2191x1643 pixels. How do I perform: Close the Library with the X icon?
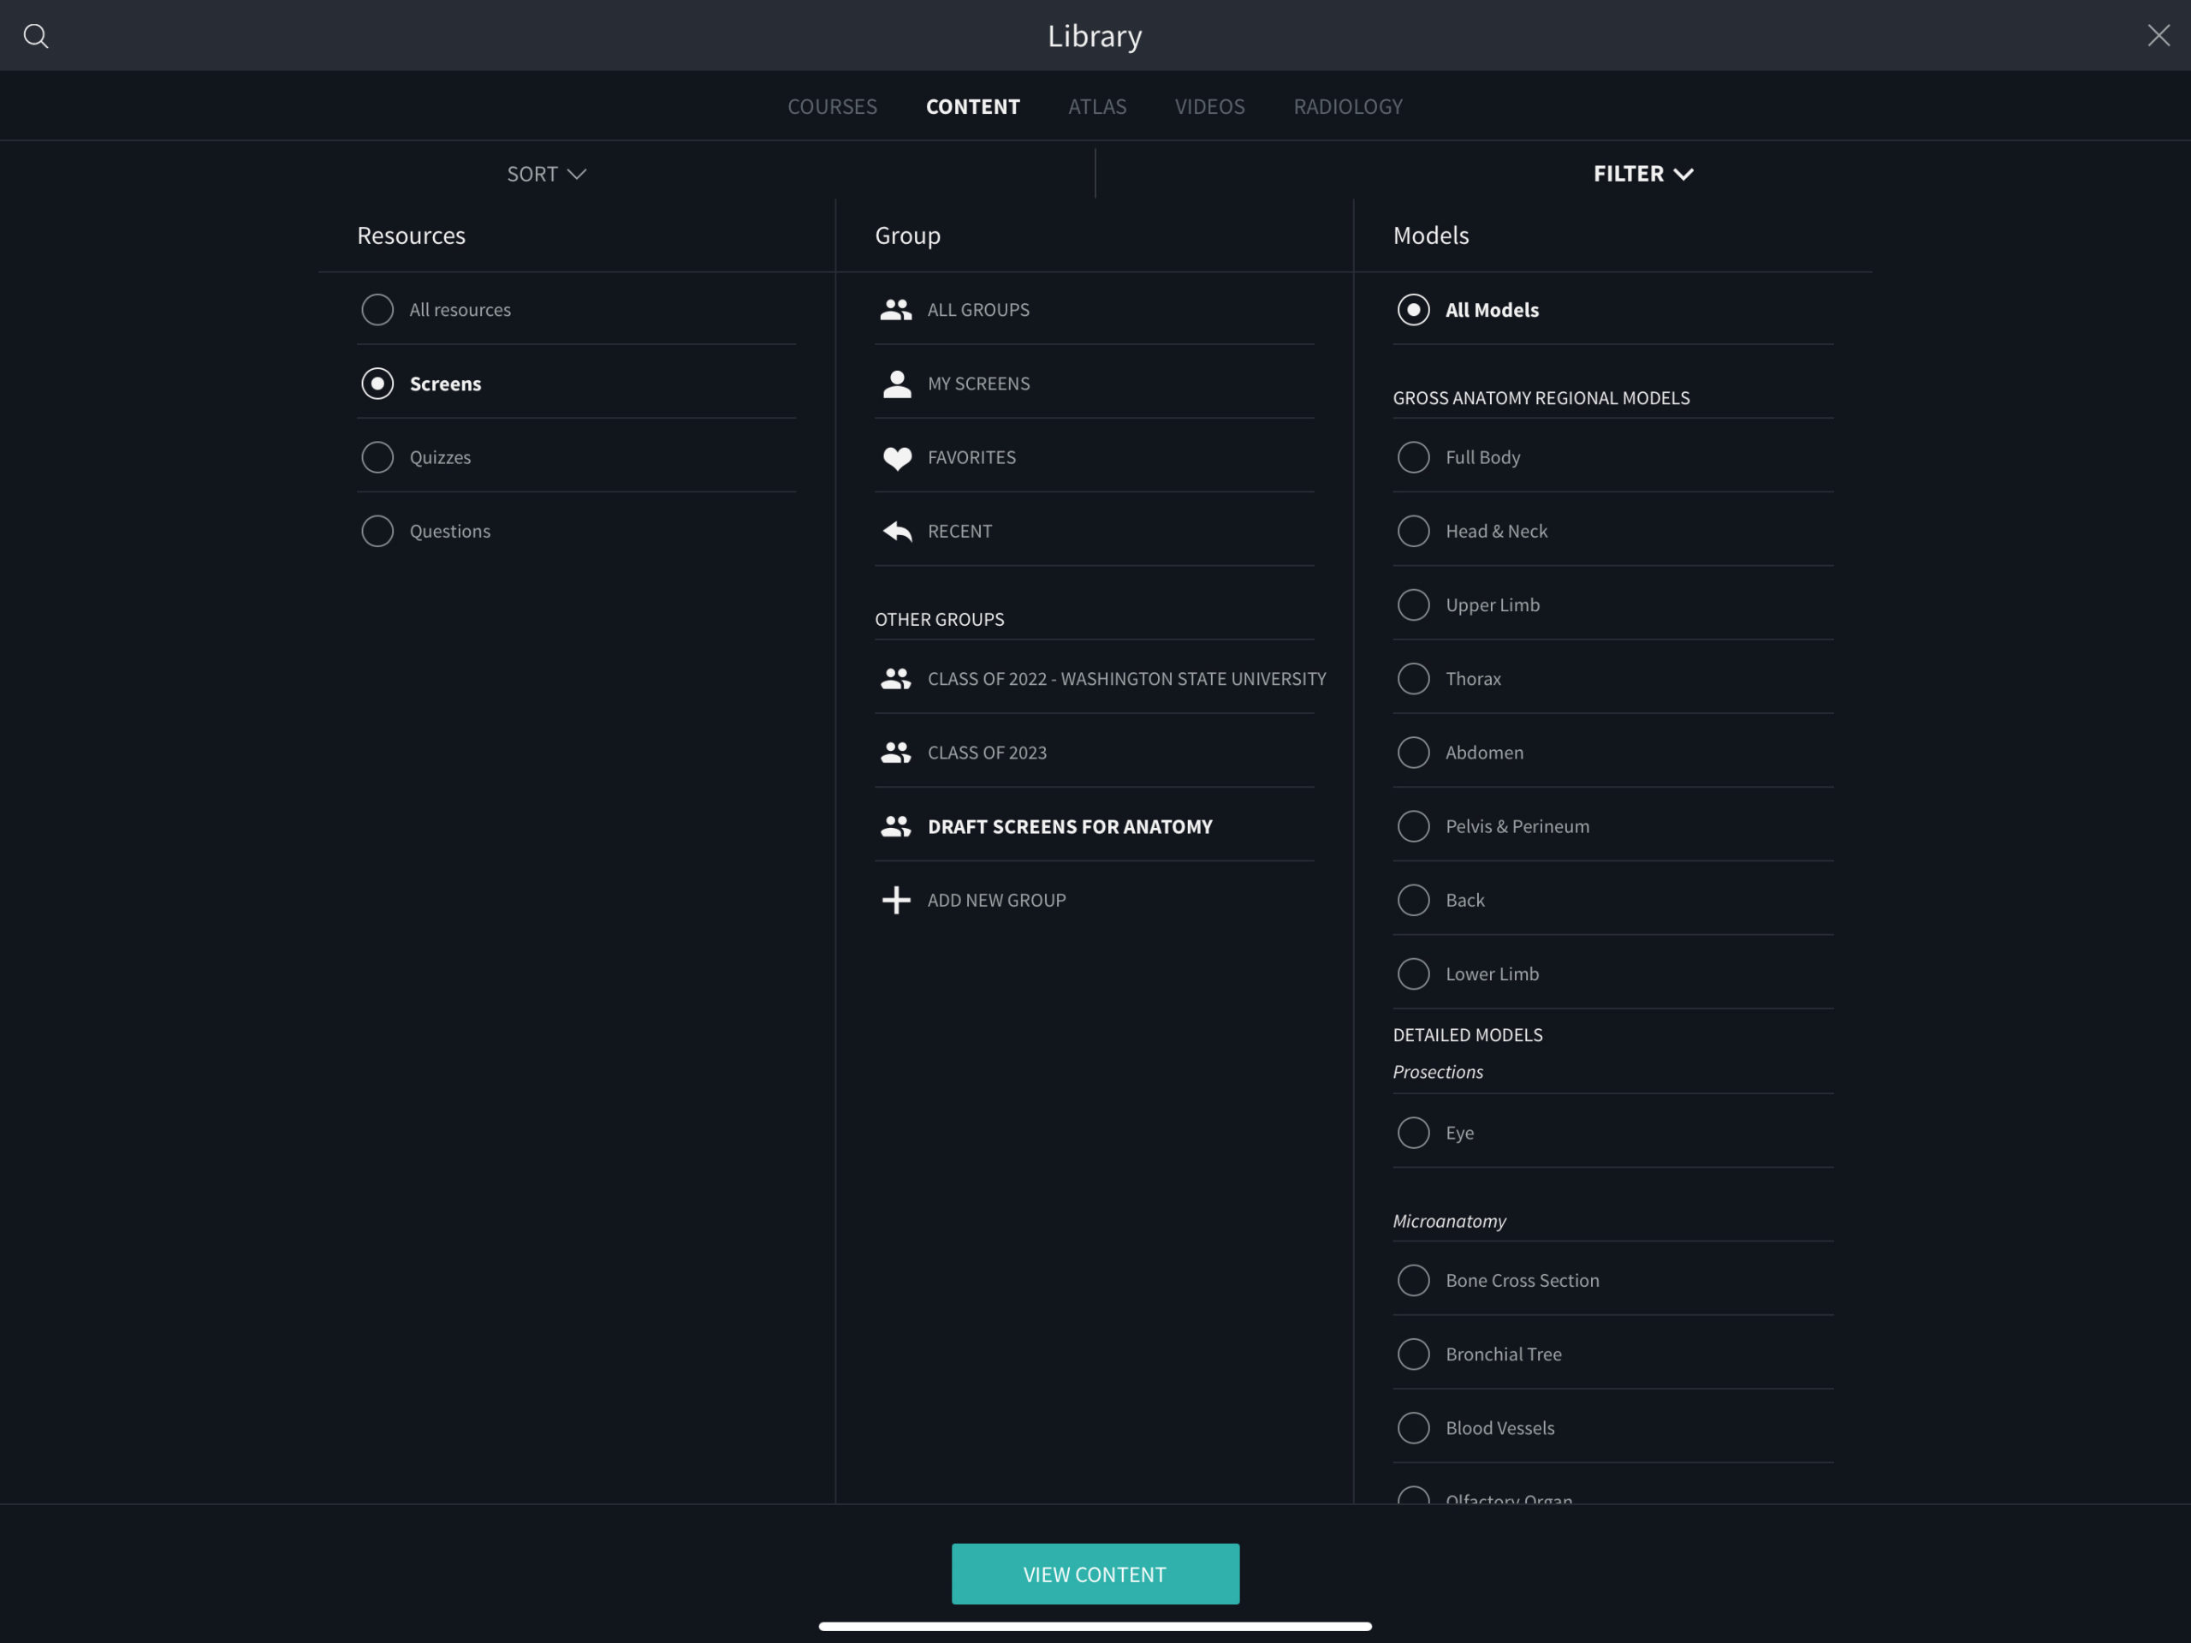(2158, 36)
